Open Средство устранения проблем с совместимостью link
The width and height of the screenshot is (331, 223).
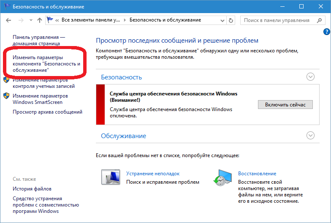46,205
